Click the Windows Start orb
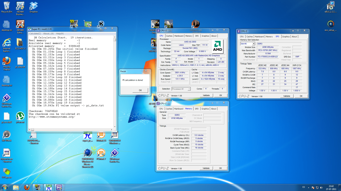The image size is (341, 191). (x=5, y=187)
